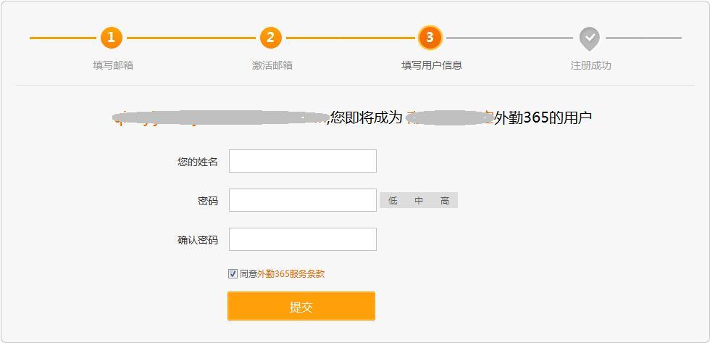Click the 低 password strength indicator

(393, 201)
